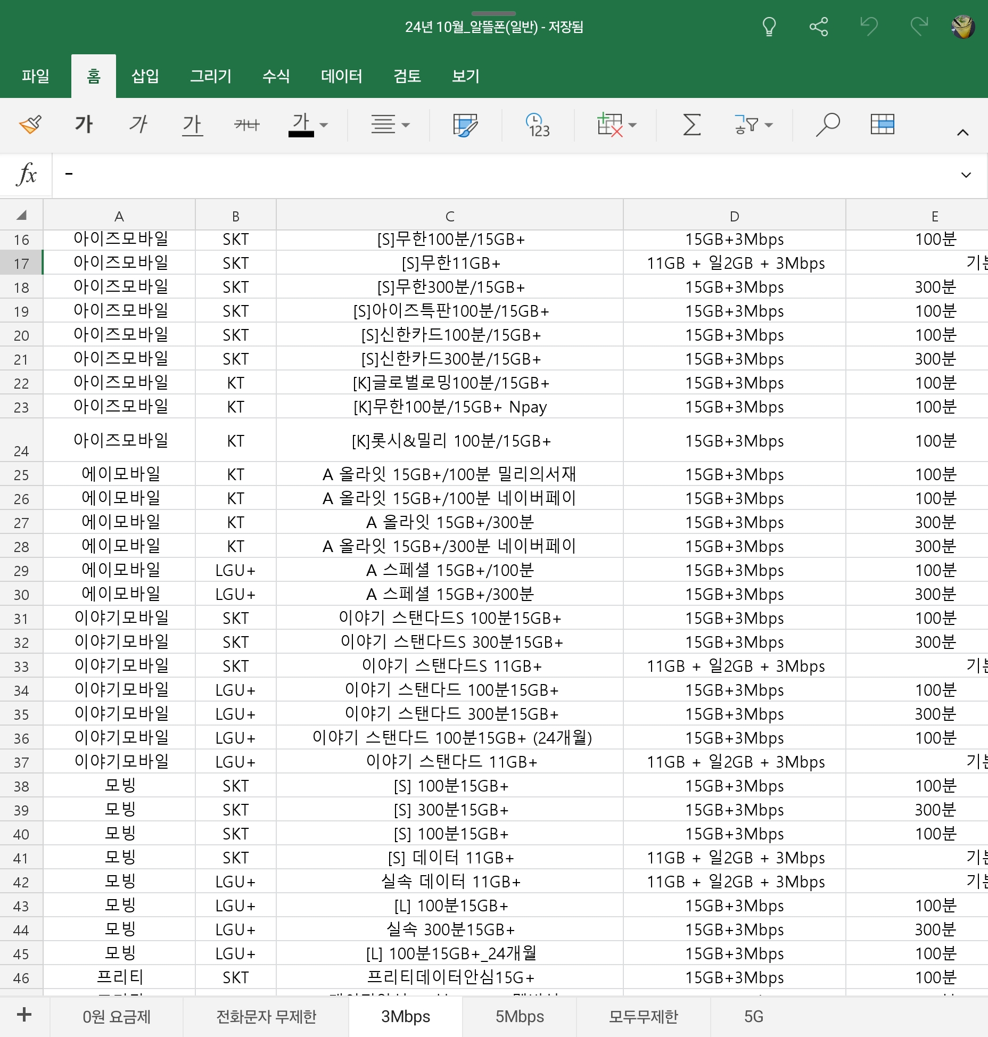
Task: Toggle underline formatting 가
Action: [x=192, y=125]
